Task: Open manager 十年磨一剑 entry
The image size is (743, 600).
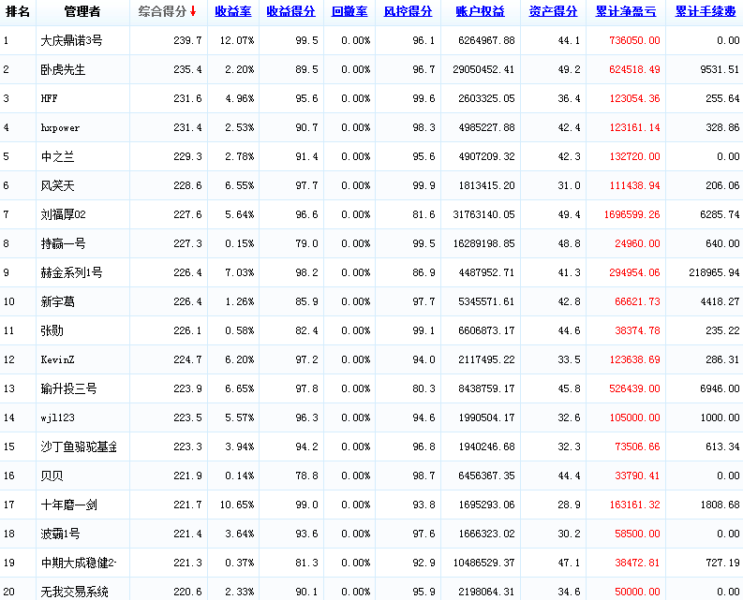Action: point(68,505)
